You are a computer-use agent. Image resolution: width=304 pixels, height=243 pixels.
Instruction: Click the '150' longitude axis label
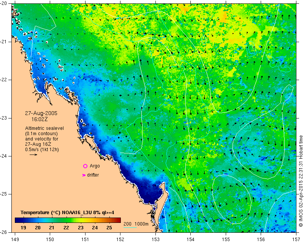(x=50, y=240)
